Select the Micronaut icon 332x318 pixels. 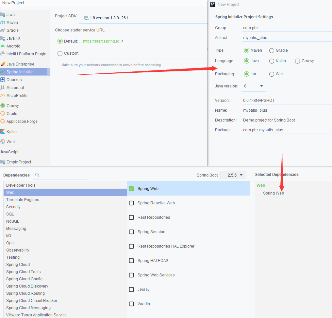[x=3, y=88]
